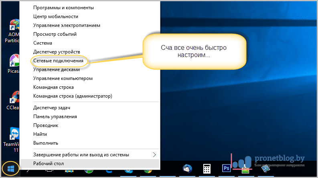Launch Calculator from the taskbar
This screenshot has width=318, height=178.
click(207, 168)
